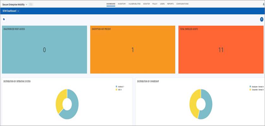The width and height of the screenshot is (265, 126).
Task: Open the Total Enrolled Assets count widget
Action: [221, 49]
